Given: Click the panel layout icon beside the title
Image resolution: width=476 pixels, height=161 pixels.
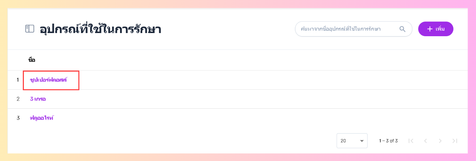Looking at the screenshot, I should pos(30,29).
